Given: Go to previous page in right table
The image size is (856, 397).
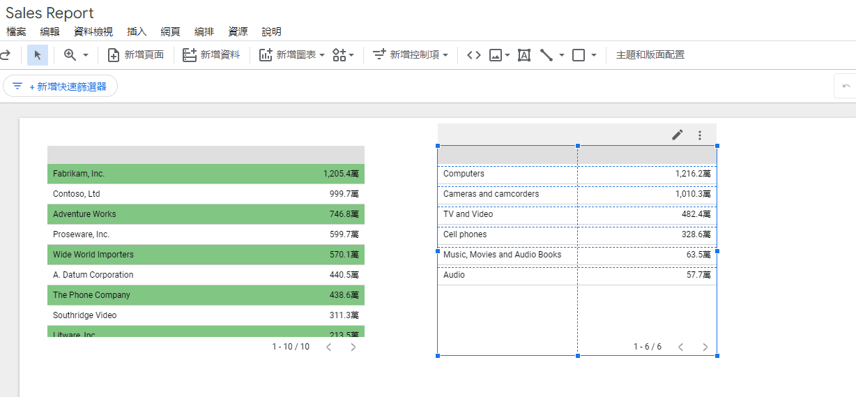Looking at the screenshot, I should [x=681, y=347].
